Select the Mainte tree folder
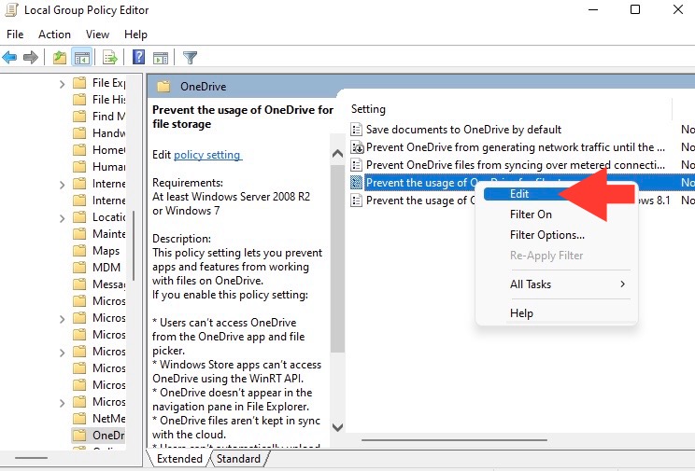Screen dimensions: 695x471 tap(99, 234)
